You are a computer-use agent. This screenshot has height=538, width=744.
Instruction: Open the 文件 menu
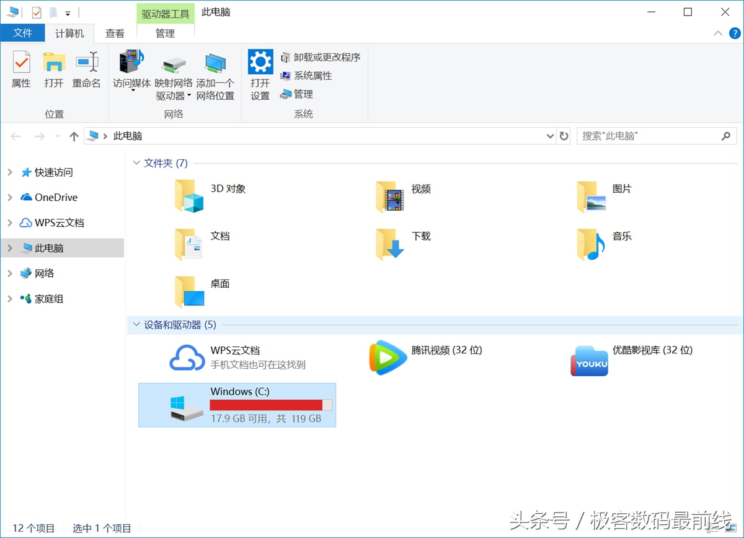pyautogui.click(x=23, y=33)
